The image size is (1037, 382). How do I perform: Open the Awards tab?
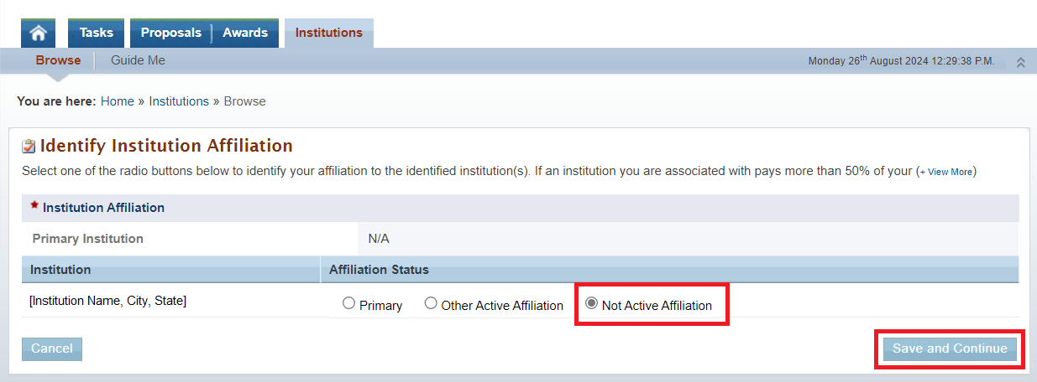(x=245, y=33)
